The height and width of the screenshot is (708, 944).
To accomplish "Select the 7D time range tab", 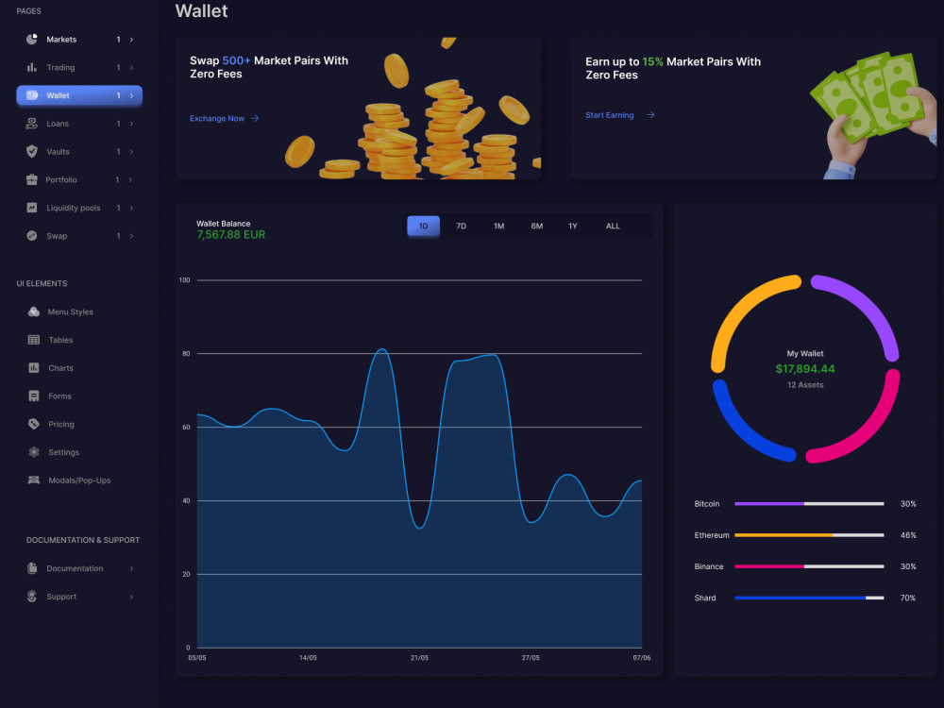I will [x=462, y=227].
